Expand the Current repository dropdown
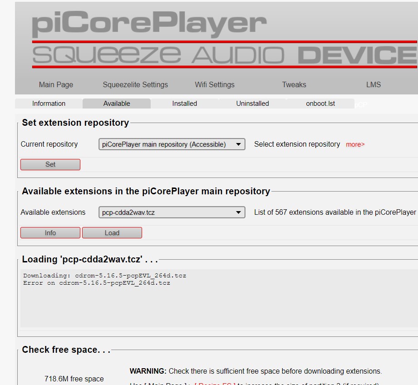 172,144
